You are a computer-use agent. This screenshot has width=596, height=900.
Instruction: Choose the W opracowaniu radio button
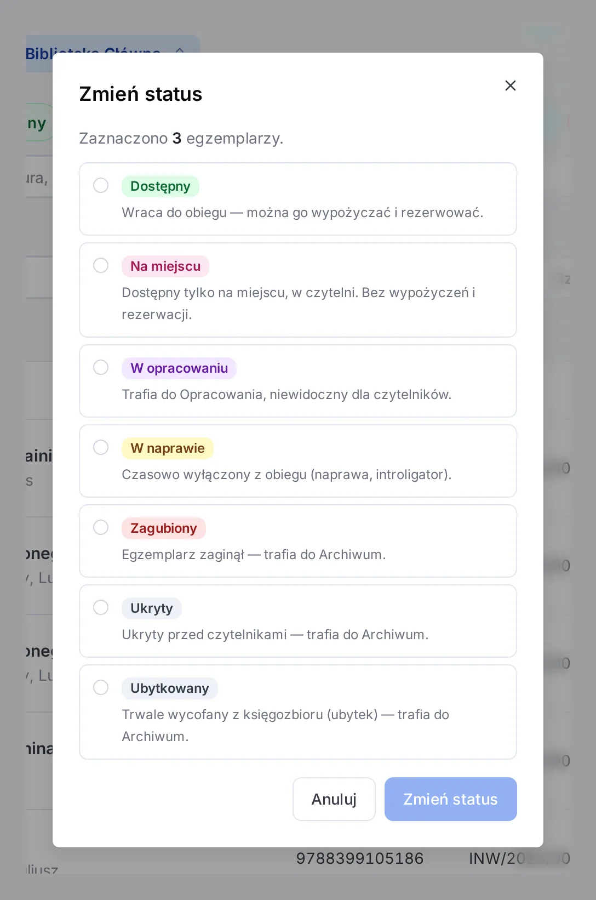[101, 367]
